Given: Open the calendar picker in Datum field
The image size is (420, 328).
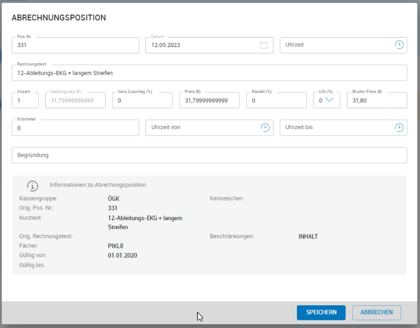Looking at the screenshot, I should coord(264,45).
